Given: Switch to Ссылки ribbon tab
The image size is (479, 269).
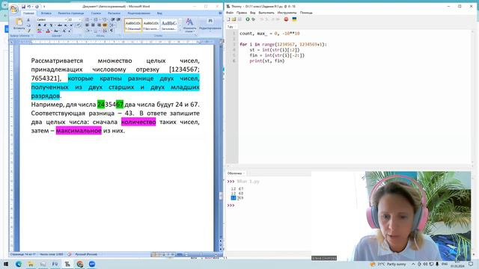Looking at the screenshot, I should pos(96,13).
